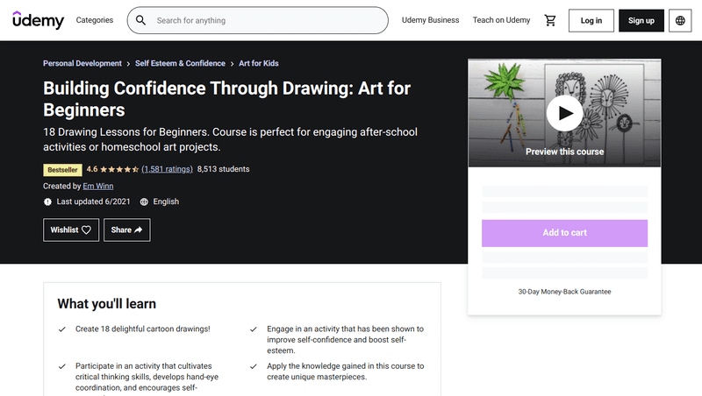Image resolution: width=702 pixels, height=396 pixels.
Task: Click Create 18 delightful cartoon drawings item
Action: click(x=142, y=329)
